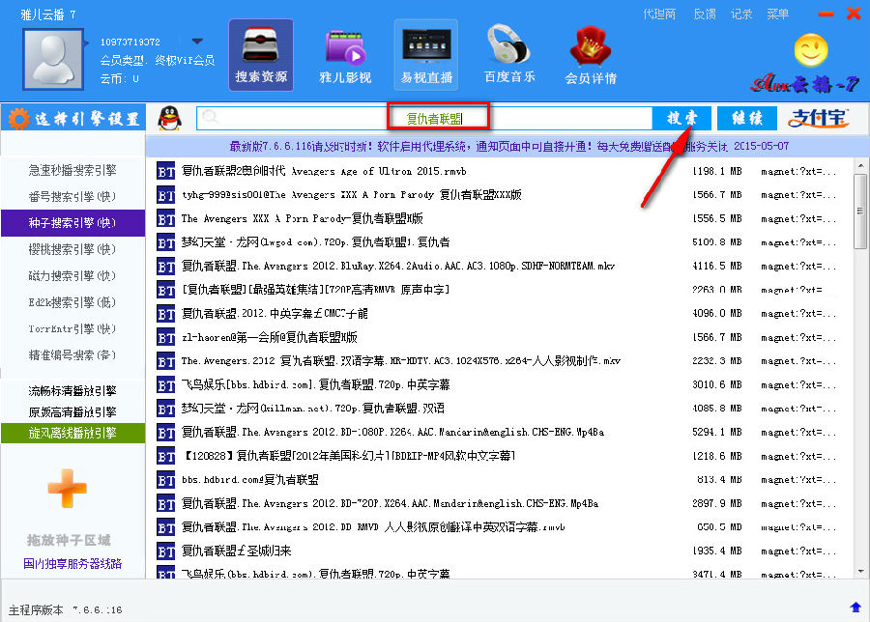Click the 继续 continue button
Image resolution: width=870 pixels, height=622 pixels.
click(747, 118)
